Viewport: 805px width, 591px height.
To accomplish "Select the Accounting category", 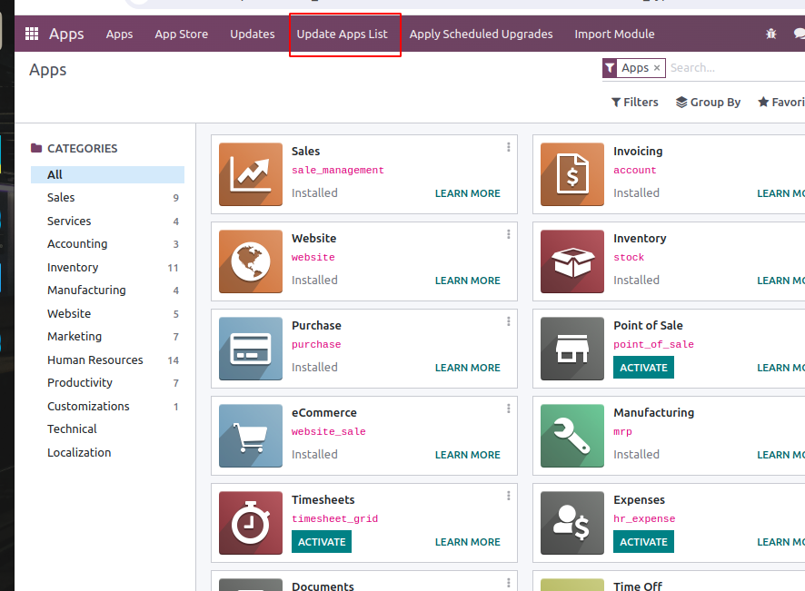I will (x=107, y=243).
